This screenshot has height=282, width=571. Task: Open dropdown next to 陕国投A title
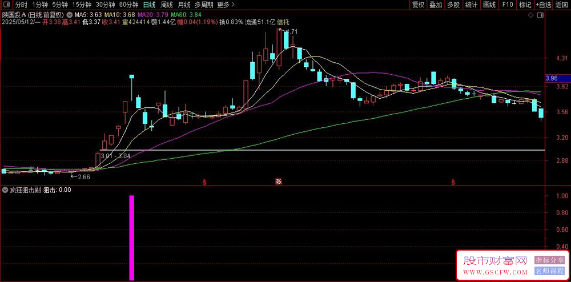[69, 15]
